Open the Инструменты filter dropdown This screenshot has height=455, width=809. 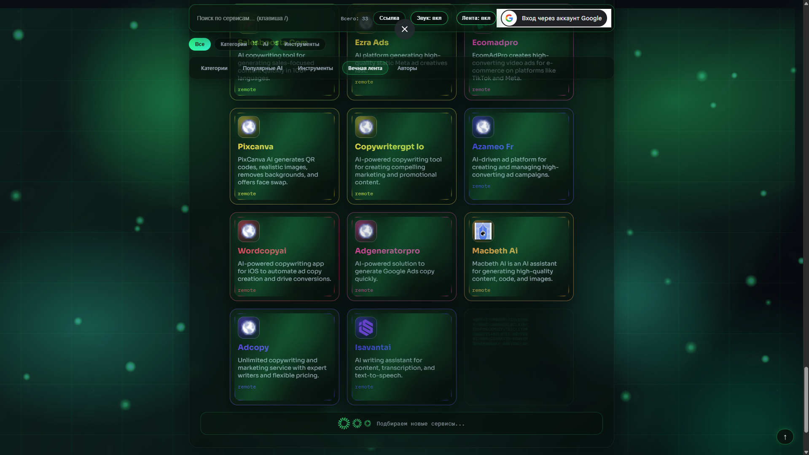(x=302, y=44)
